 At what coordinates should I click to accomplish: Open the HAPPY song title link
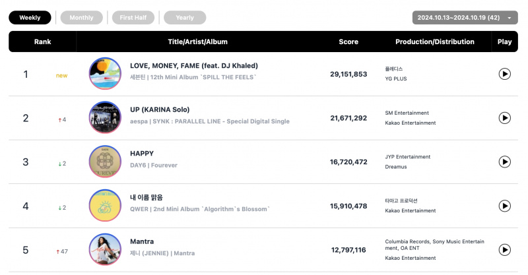point(142,154)
